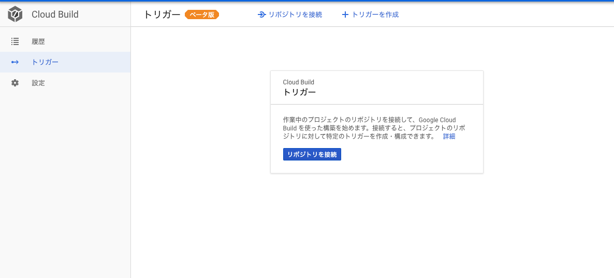Click the small Cloud Build label in card
The width and height of the screenshot is (614, 278).
pos(298,82)
